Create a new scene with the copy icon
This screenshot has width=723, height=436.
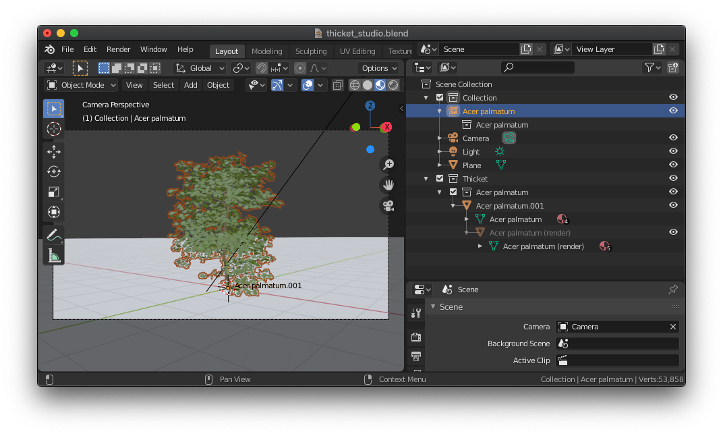pyautogui.click(x=525, y=49)
